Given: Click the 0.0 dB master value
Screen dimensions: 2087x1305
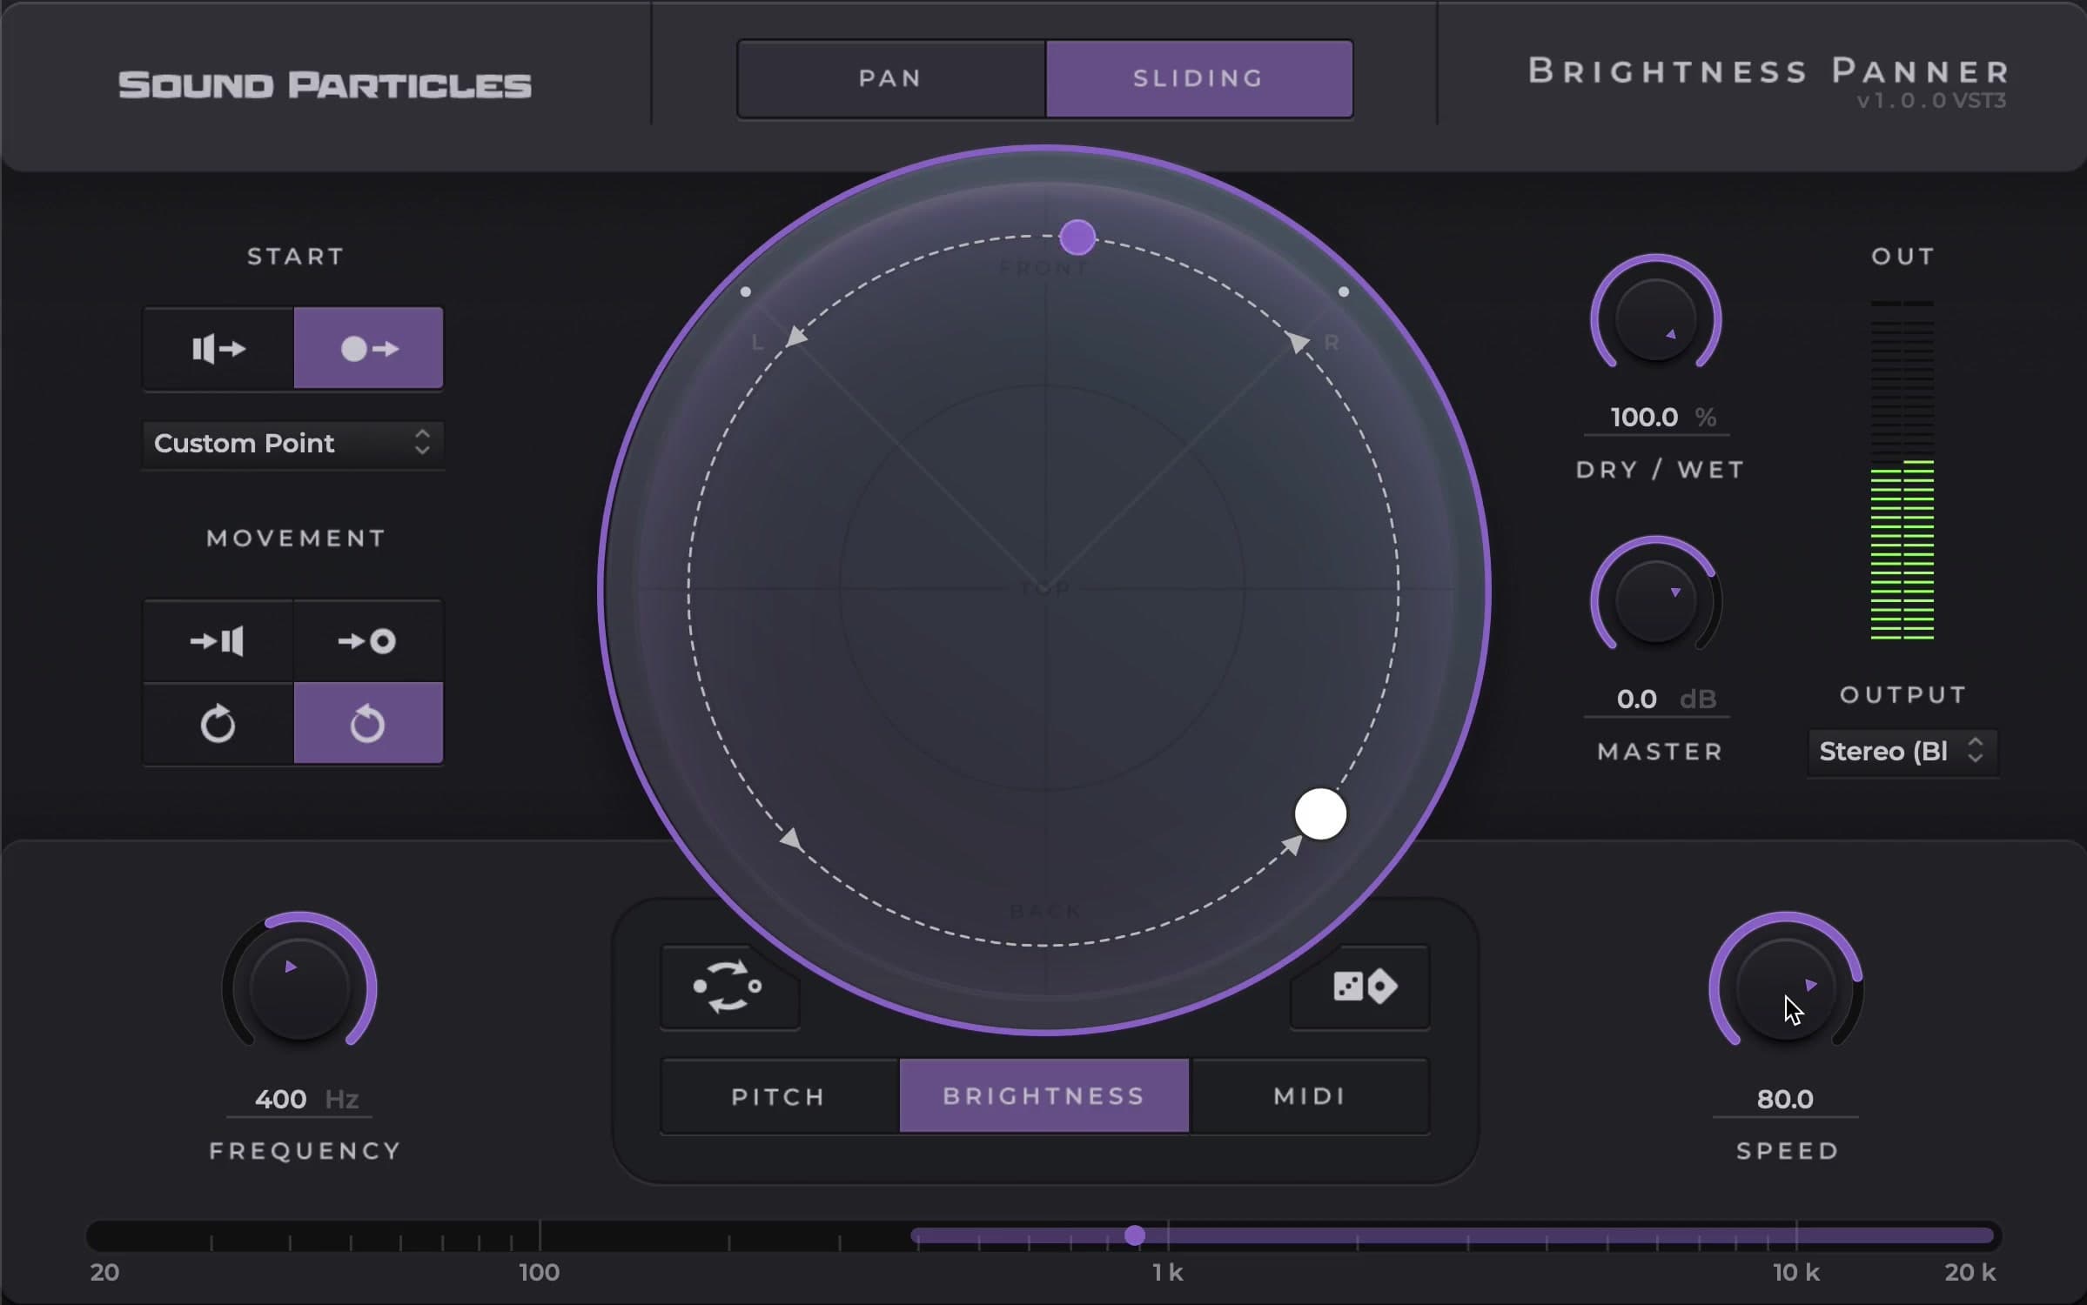Looking at the screenshot, I should coord(1657,699).
